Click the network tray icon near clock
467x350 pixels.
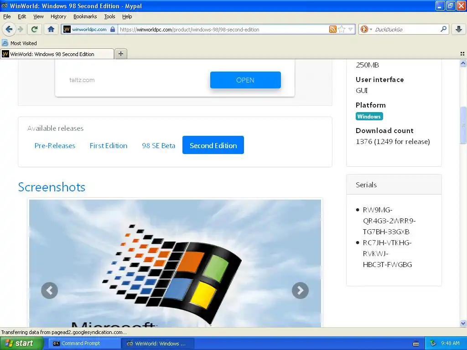point(433,344)
